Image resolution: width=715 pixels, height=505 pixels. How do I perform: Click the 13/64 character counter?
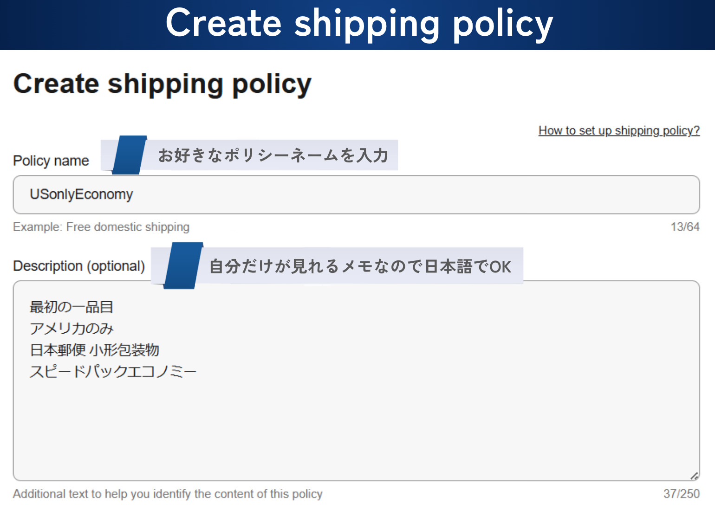[x=685, y=227]
